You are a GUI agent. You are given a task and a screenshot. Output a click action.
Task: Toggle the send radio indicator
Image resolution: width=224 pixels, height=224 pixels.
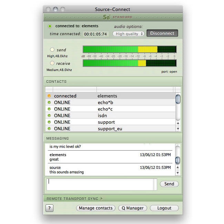pyautogui.click(x=52, y=50)
